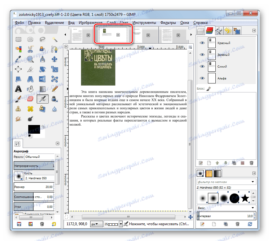The width and height of the screenshot is (270, 241).
Task: Select the Alignment tool
Action: pos(18,69)
